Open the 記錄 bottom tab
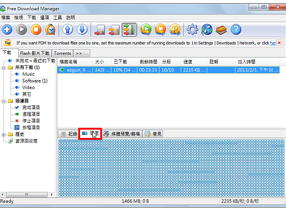The width and height of the screenshot is (286, 208). coord(69,134)
